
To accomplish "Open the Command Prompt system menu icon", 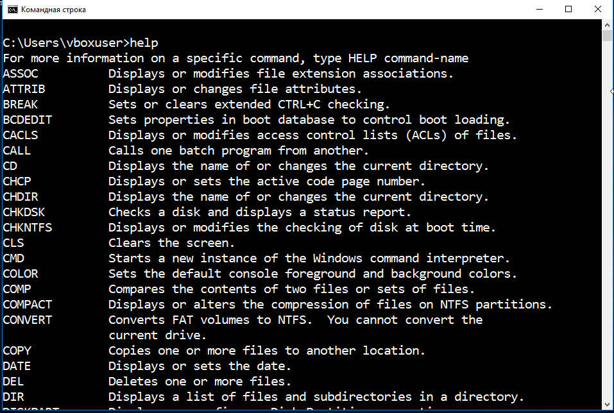I will 13,10.
